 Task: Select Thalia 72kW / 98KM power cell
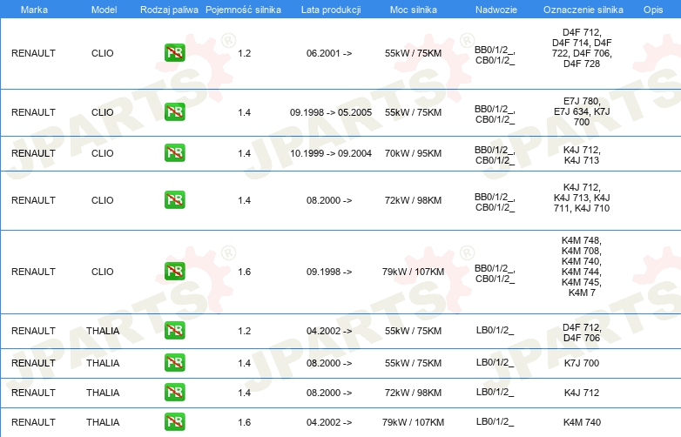coord(413,393)
